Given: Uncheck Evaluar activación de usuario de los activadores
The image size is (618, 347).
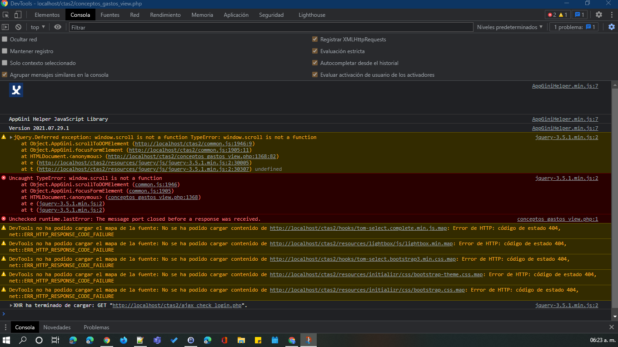Looking at the screenshot, I should click(x=315, y=75).
